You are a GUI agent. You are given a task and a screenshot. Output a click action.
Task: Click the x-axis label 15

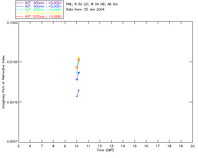point(135,146)
